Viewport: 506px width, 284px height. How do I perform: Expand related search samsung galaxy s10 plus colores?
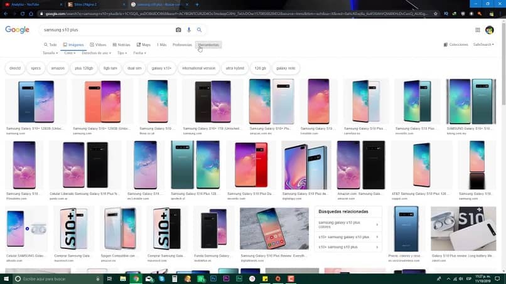(348, 224)
